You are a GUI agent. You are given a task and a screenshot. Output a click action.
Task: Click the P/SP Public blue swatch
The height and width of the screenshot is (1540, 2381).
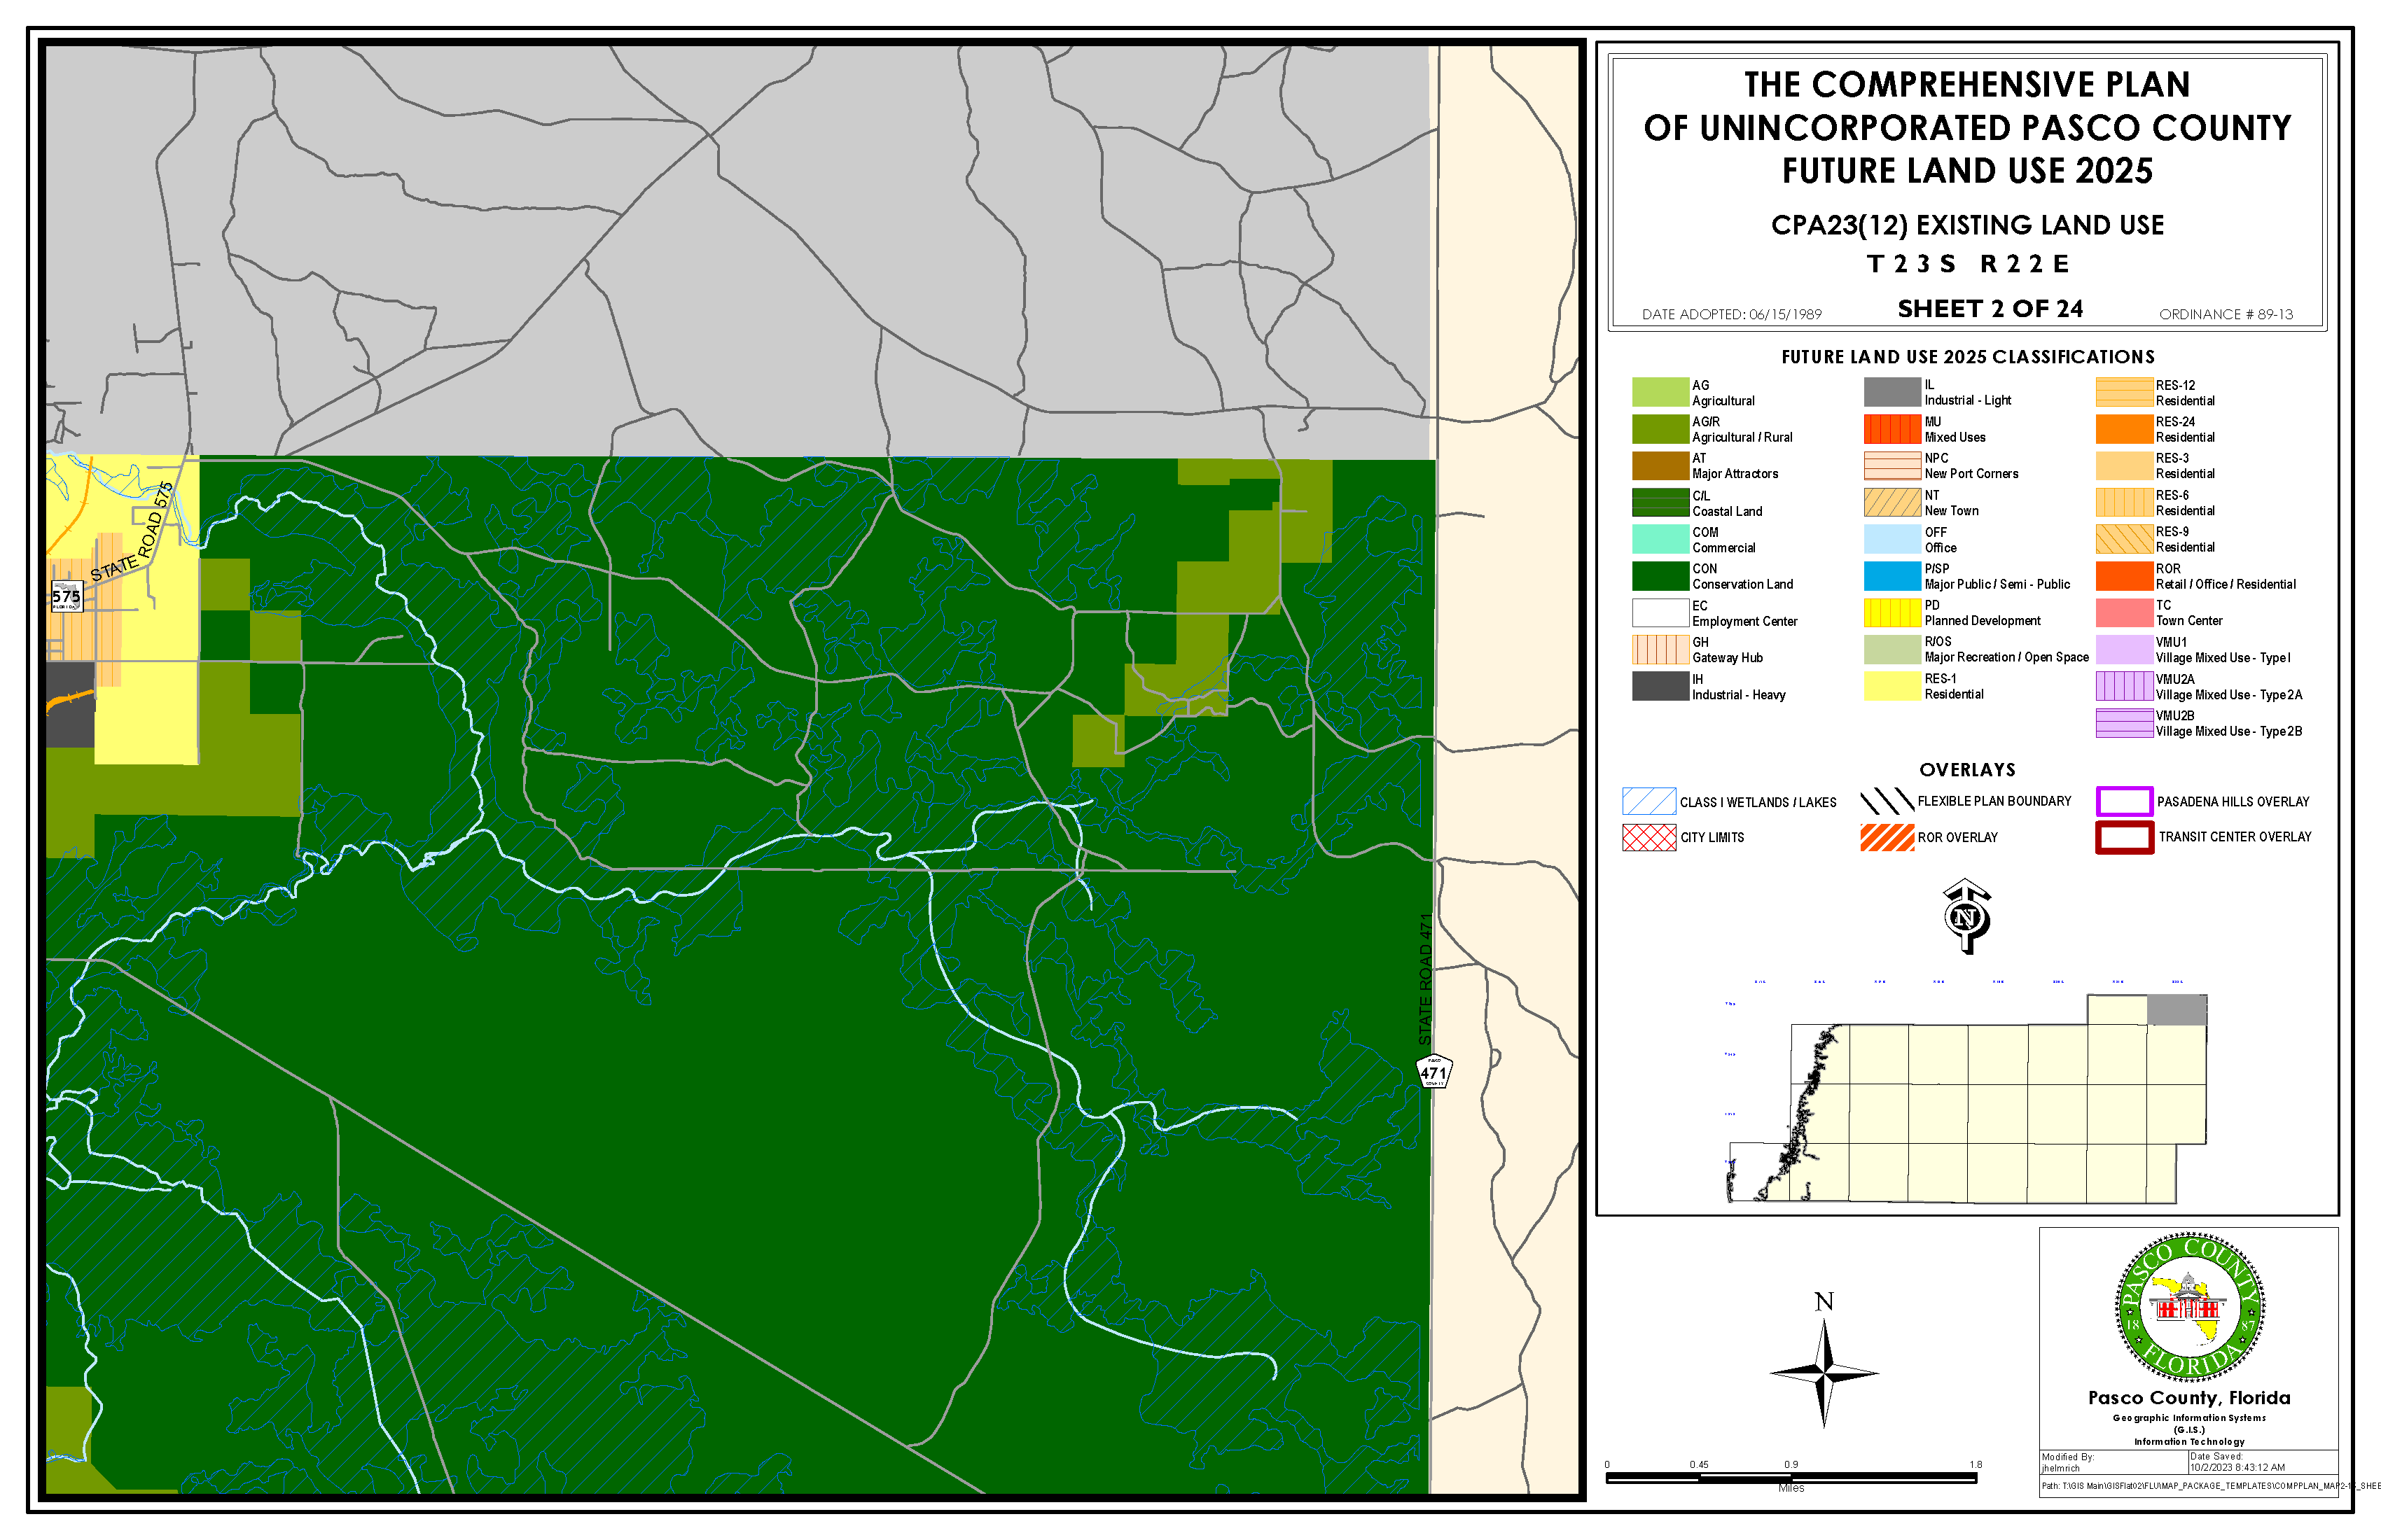coord(1891,576)
